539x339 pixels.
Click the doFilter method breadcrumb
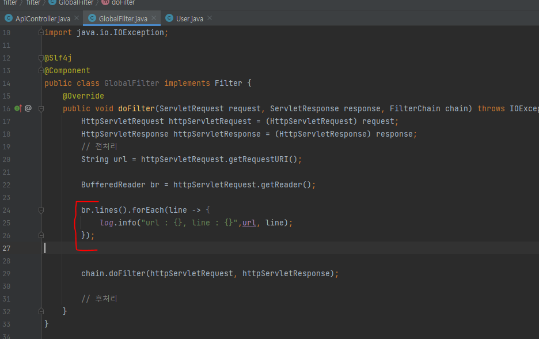click(x=123, y=2)
